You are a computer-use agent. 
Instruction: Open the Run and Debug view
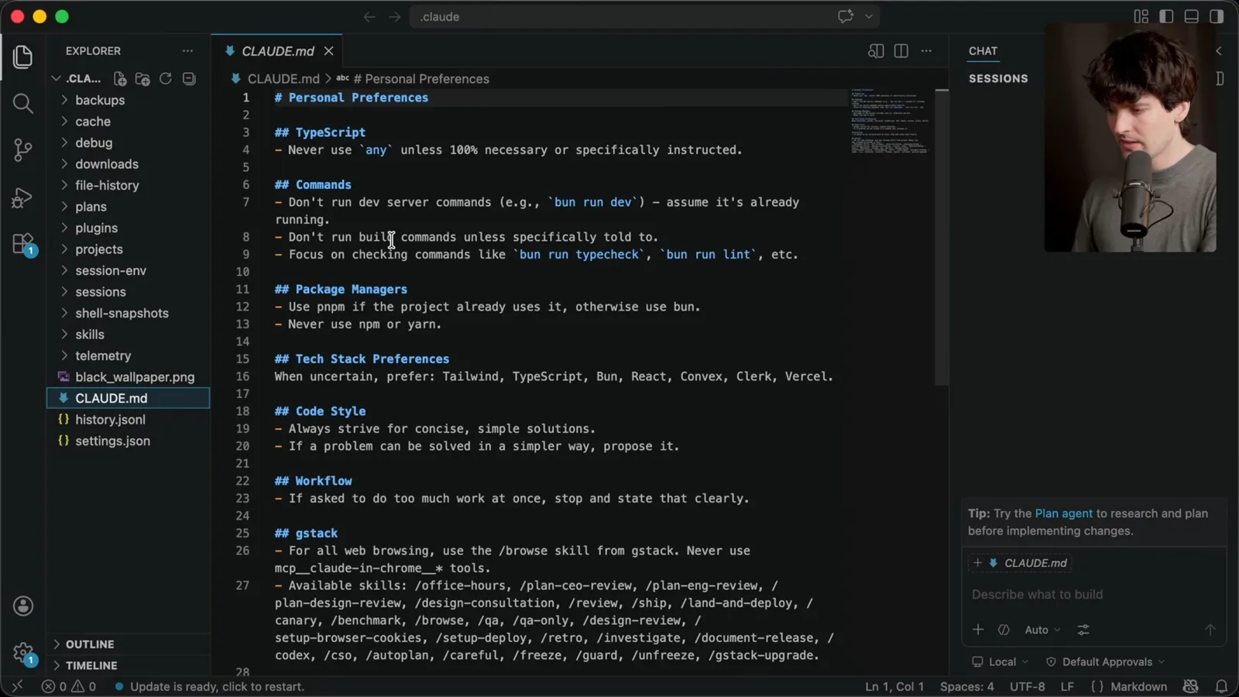pos(23,197)
